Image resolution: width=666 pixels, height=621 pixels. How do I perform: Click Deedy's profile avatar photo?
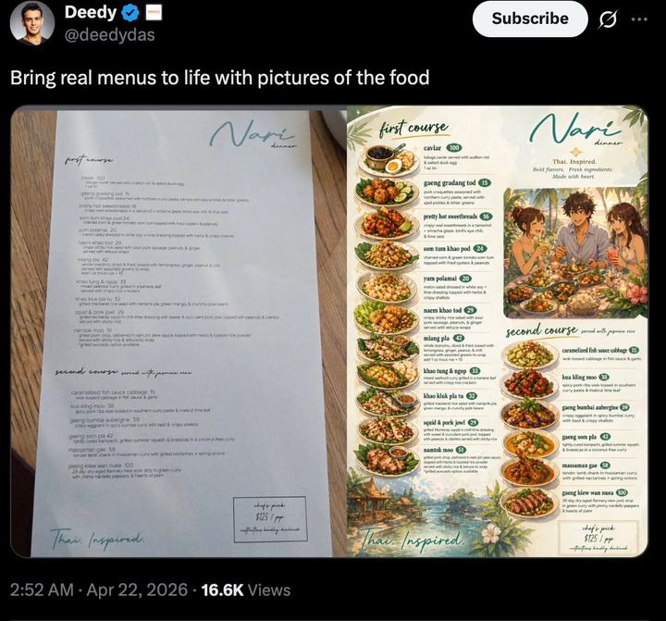coord(32,23)
